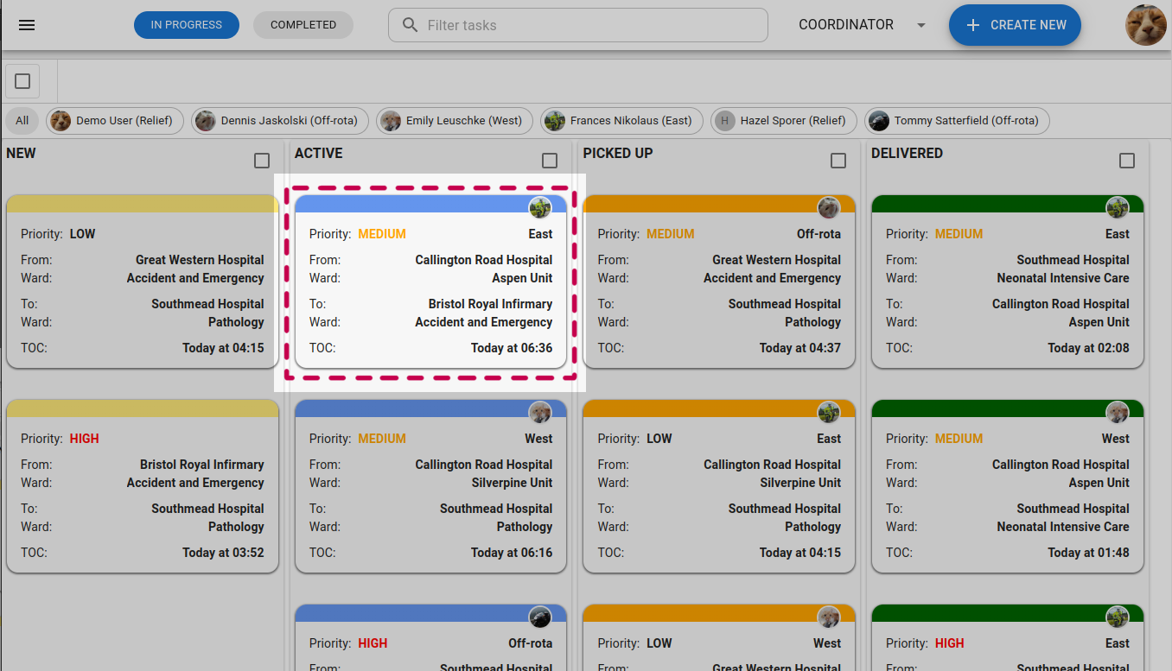Screen dimensions: 1172x671
Task: Click the avatar on the Off-rota PICKED UP card
Action: tap(829, 207)
